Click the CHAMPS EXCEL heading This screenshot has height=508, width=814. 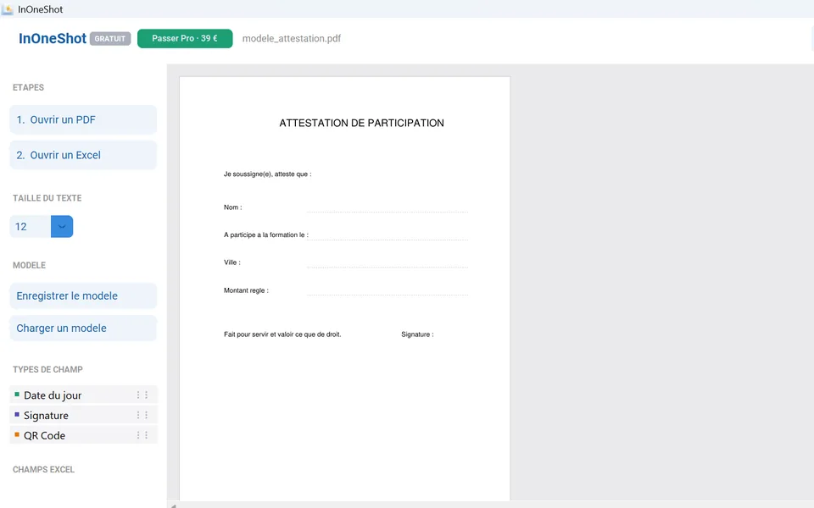pyautogui.click(x=43, y=470)
